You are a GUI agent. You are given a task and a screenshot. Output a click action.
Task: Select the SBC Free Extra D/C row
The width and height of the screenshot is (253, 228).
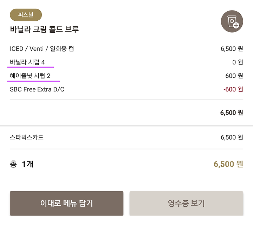coord(126,89)
